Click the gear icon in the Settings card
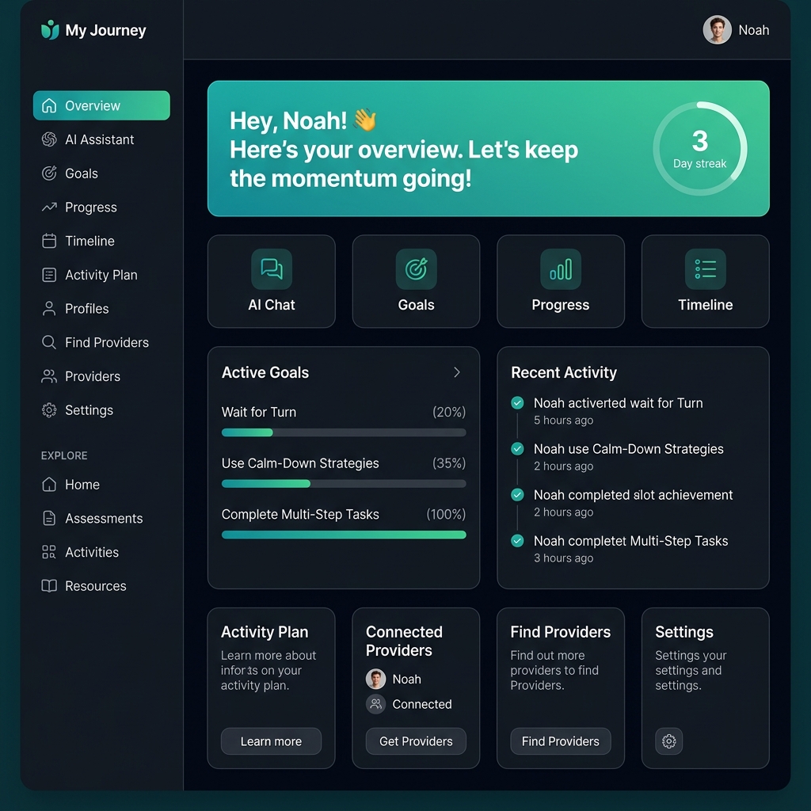 (x=668, y=741)
